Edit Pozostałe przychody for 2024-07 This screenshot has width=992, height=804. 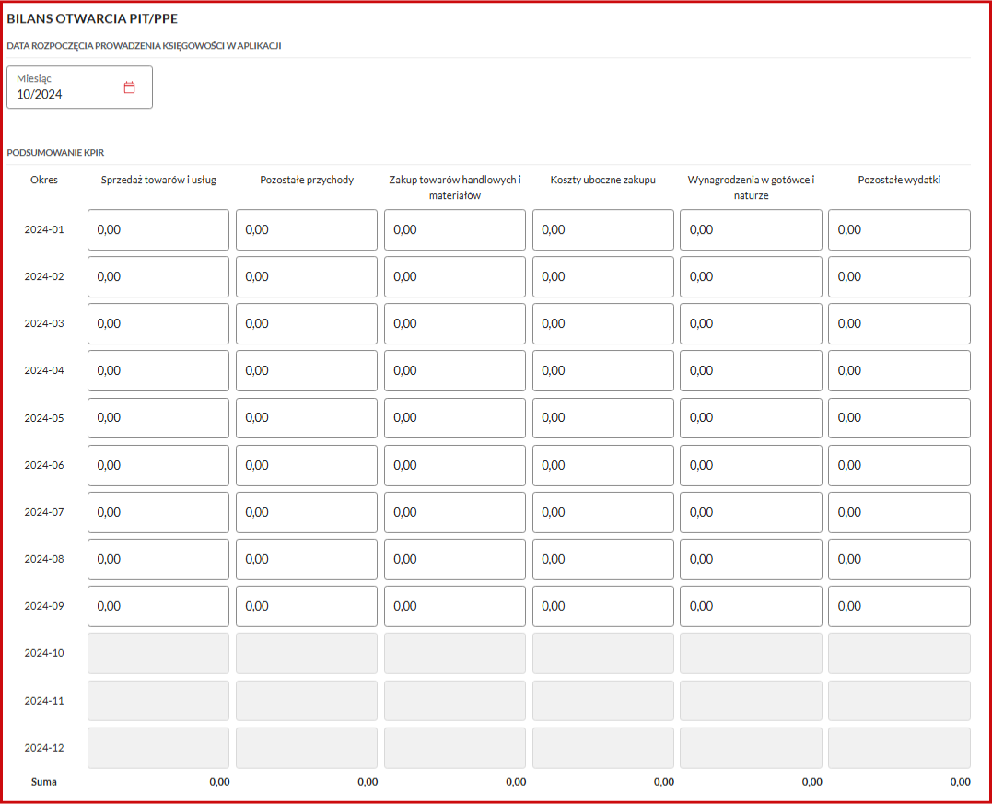[x=306, y=512]
